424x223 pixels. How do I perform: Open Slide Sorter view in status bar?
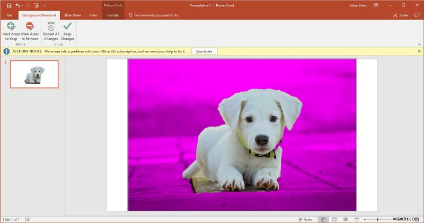point(334,219)
